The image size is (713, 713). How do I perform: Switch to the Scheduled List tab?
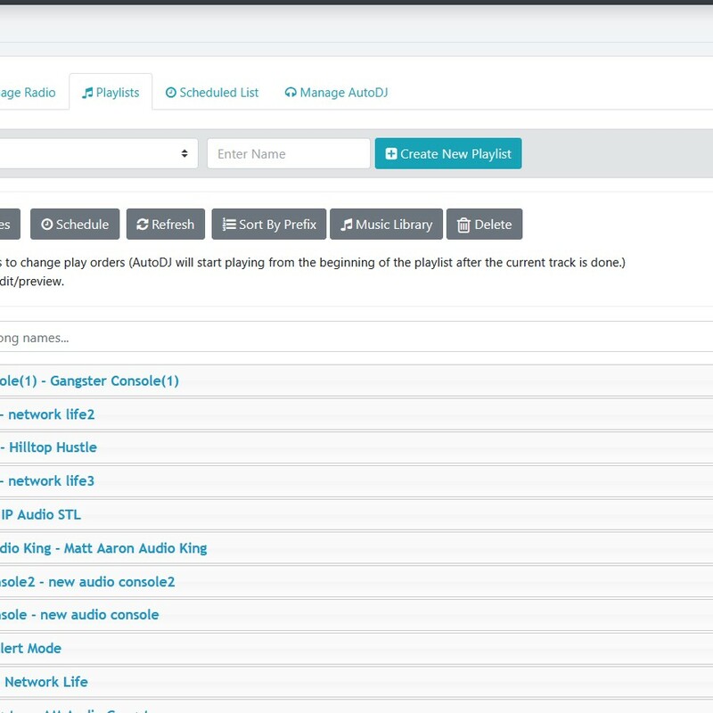pos(212,93)
